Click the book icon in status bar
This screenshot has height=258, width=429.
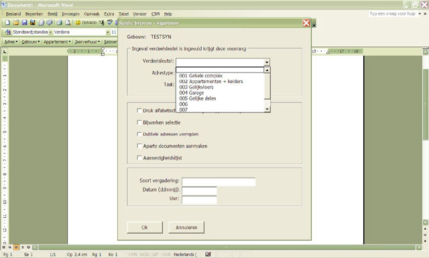[x=208, y=255]
